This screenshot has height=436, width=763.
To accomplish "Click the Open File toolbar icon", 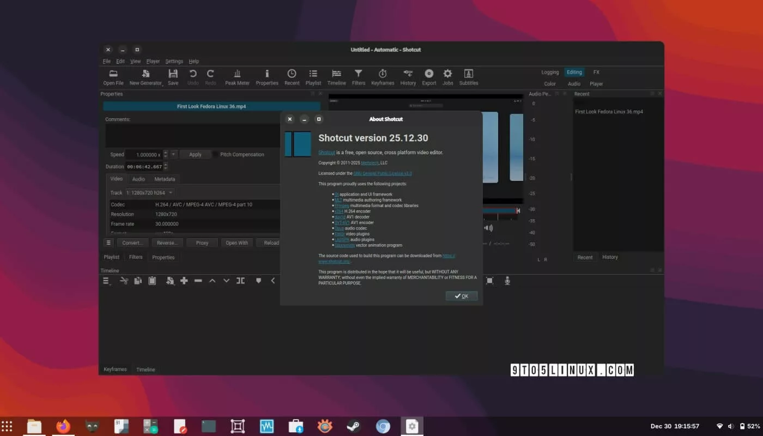I will pos(113,77).
